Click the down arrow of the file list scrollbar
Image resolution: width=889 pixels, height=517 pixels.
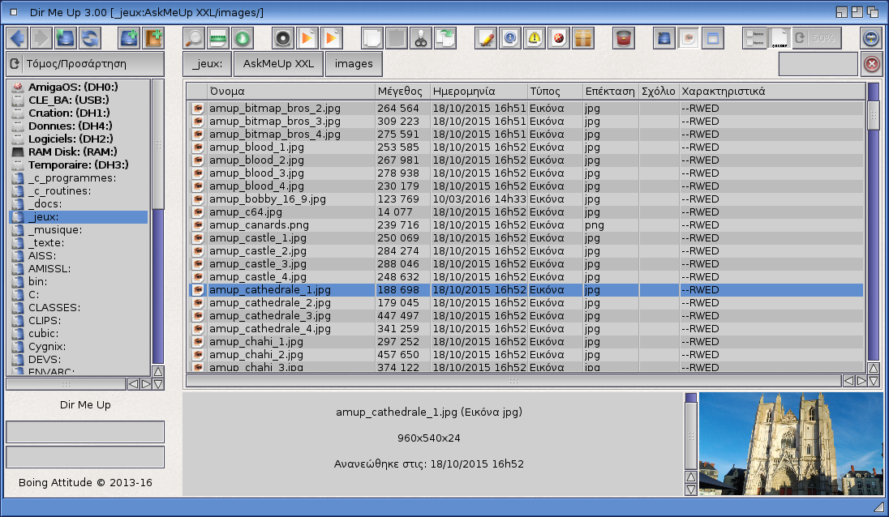click(874, 380)
